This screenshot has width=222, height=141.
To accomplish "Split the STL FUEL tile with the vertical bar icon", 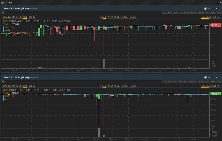I will coord(213,77).
